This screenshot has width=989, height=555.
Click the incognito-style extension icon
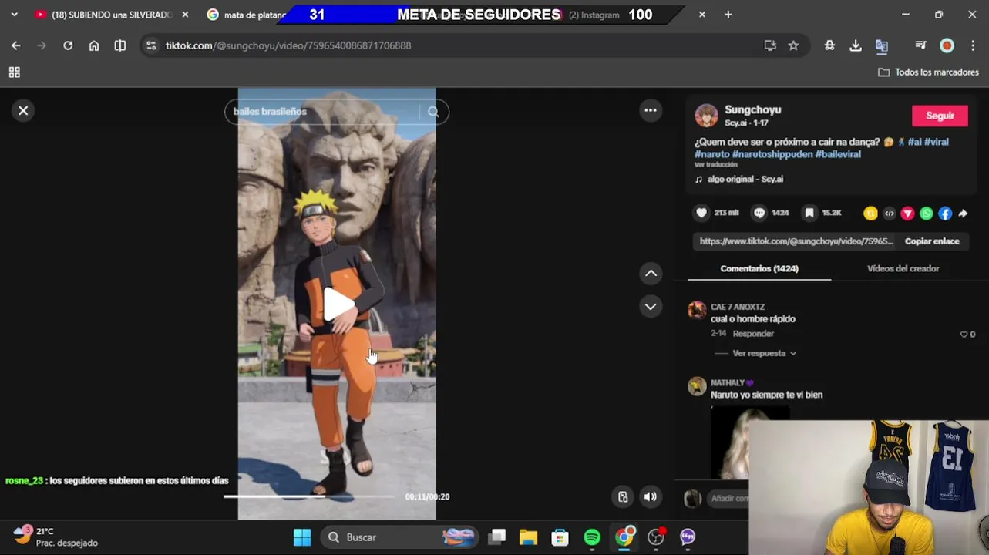click(x=829, y=45)
